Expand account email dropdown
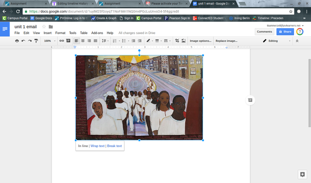Viewport: 311px width, 183px height. (x=303, y=26)
